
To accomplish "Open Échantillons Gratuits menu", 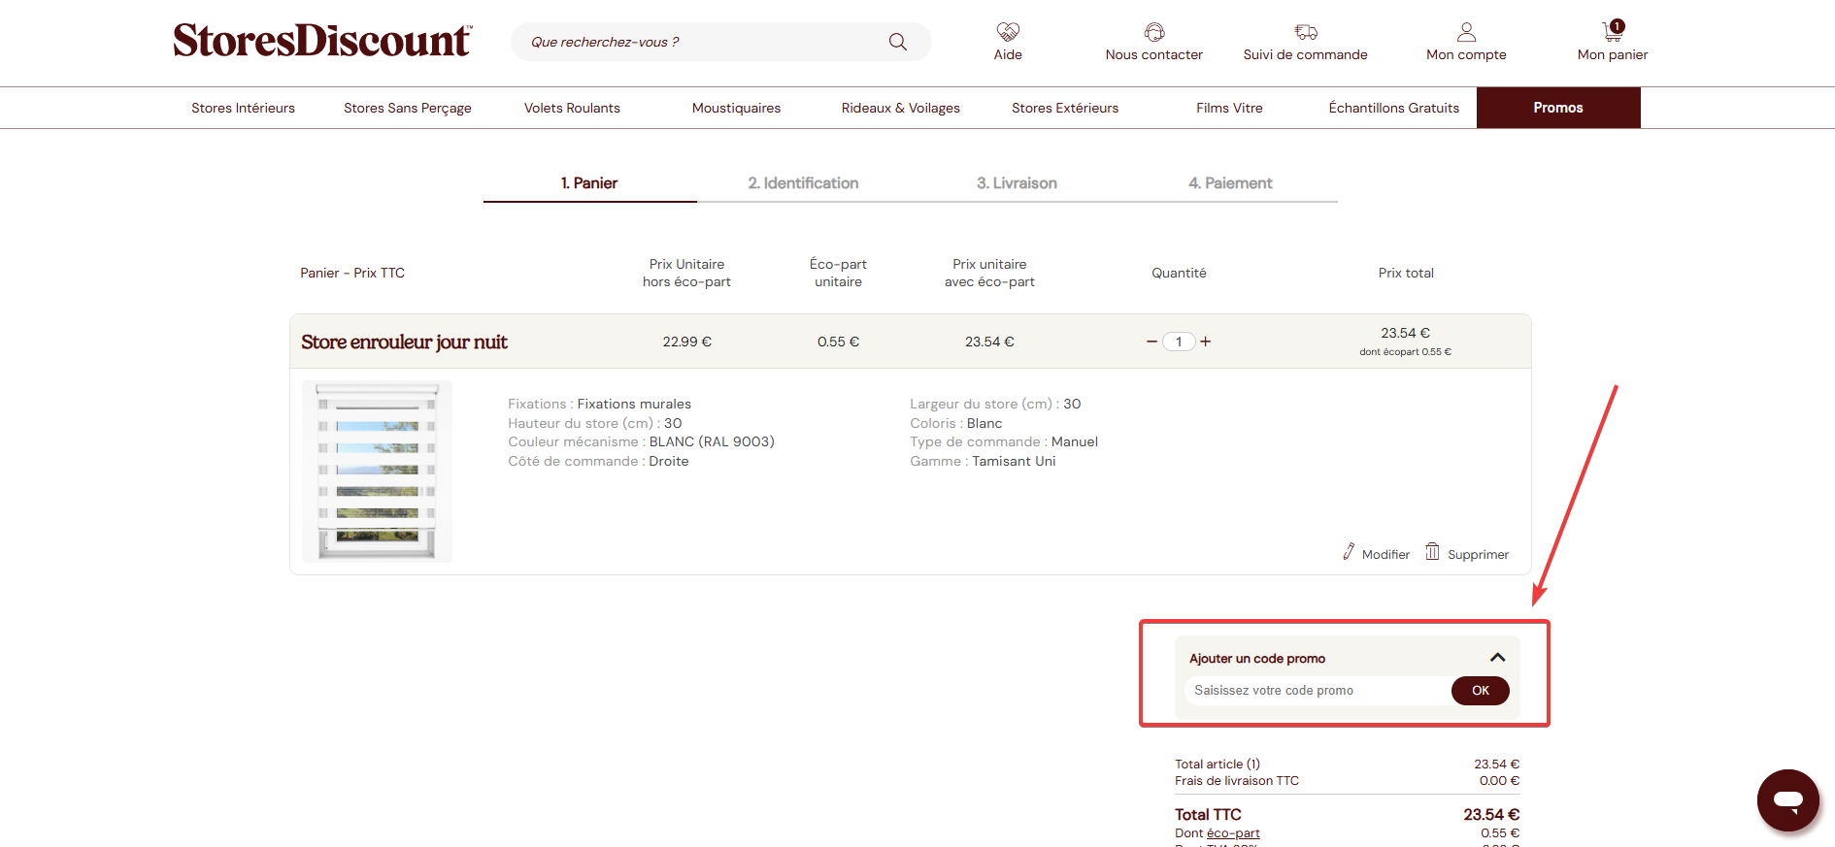I will click(x=1394, y=108).
